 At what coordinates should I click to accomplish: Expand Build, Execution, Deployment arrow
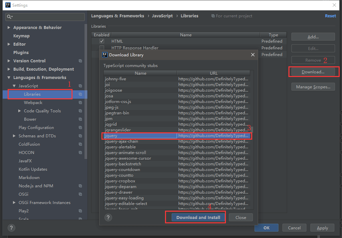click(9, 69)
